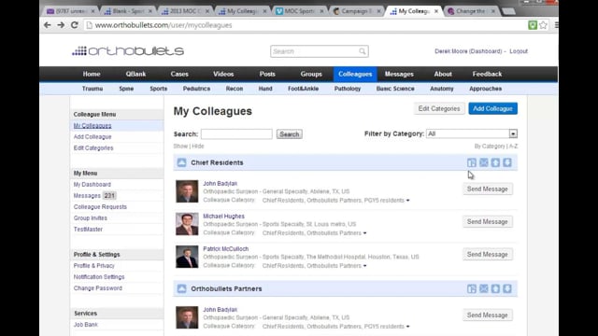
Task: Send Message to John Badylak in Chief Residents
Action: [x=488, y=189]
